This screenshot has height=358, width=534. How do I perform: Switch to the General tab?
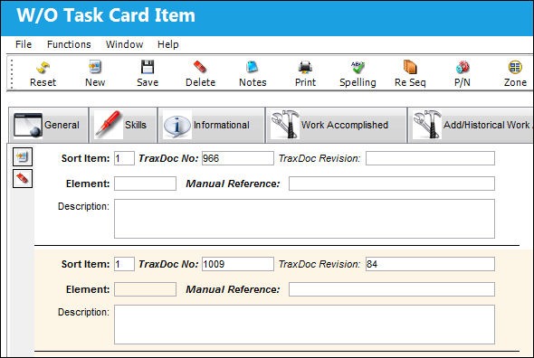[48, 125]
